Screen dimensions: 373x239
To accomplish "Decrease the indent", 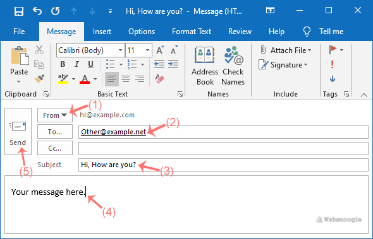I will coord(159,64).
